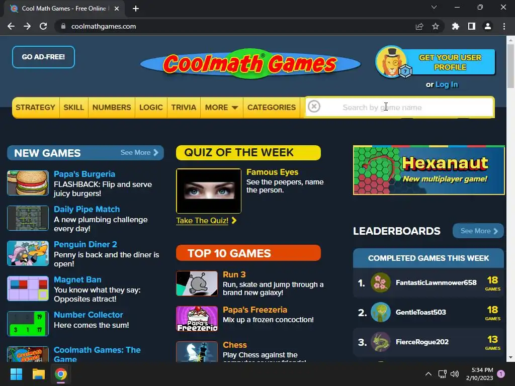
Task: Open the STRATEGY menu item
Action: pos(36,108)
